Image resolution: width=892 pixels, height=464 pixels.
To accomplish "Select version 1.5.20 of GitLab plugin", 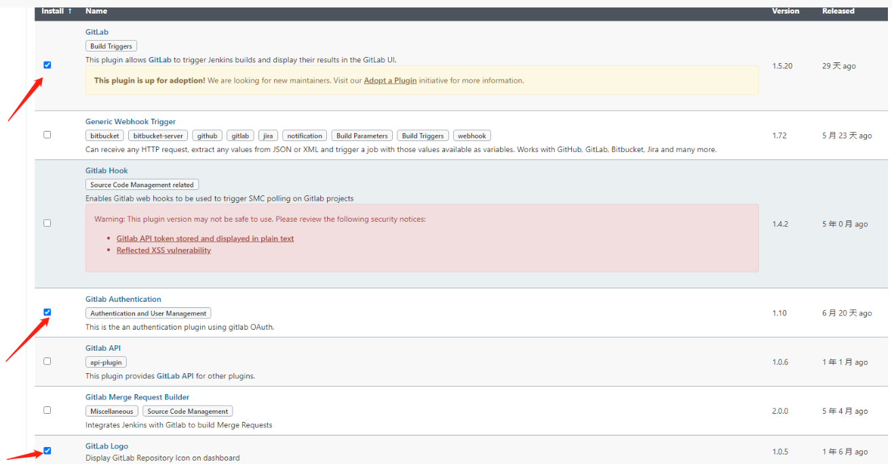I will click(x=782, y=66).
